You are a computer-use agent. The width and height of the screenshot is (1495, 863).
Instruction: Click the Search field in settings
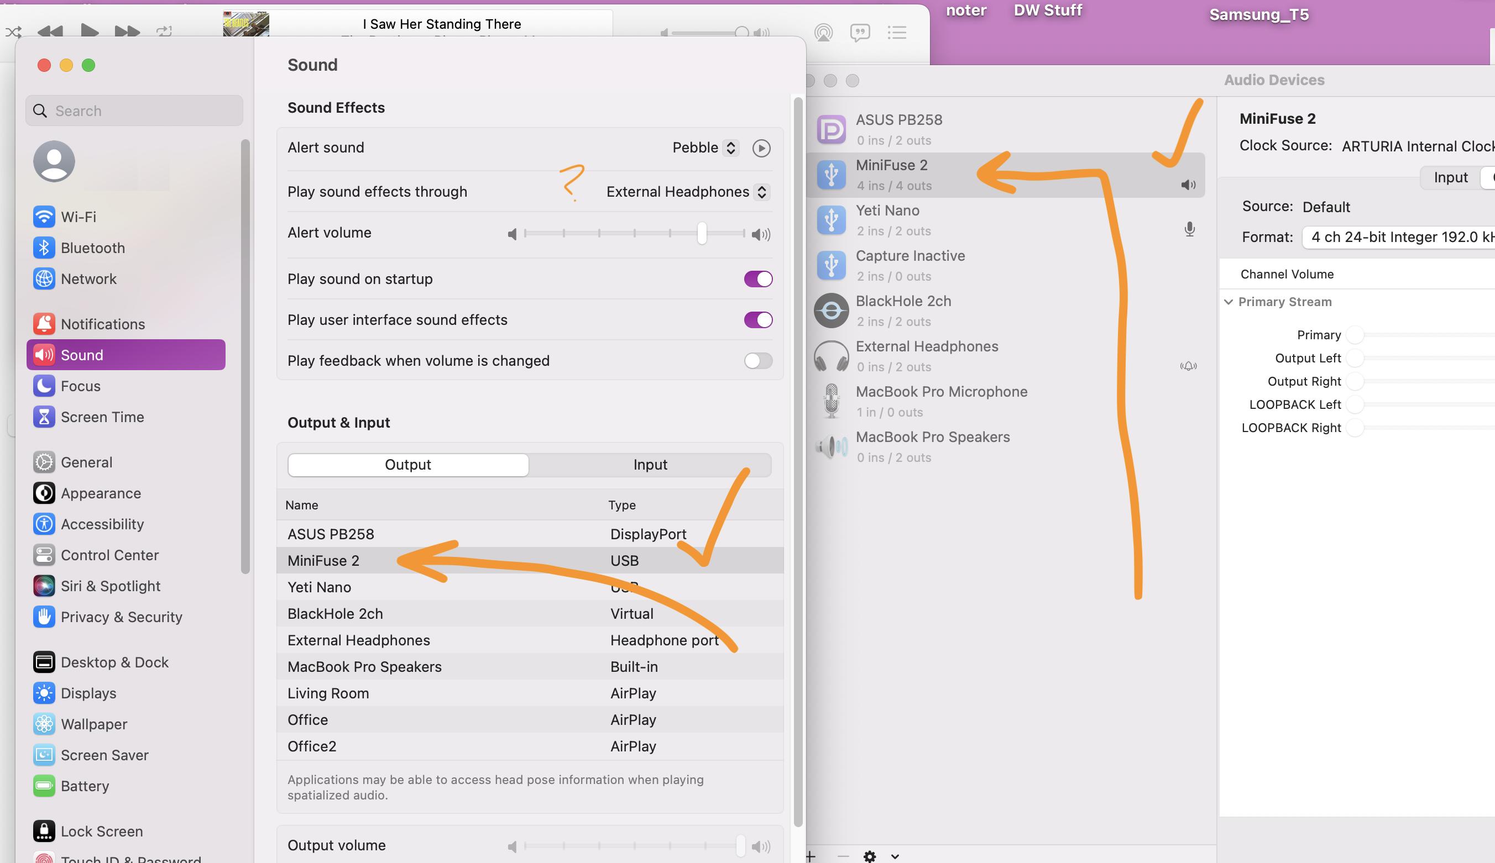tap(134, 111)
